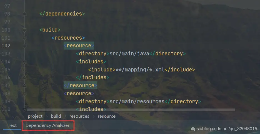The image size is (260, 134).
Task: Place cursor in the </dependencies> closing tag
Action: coord(62,14)
